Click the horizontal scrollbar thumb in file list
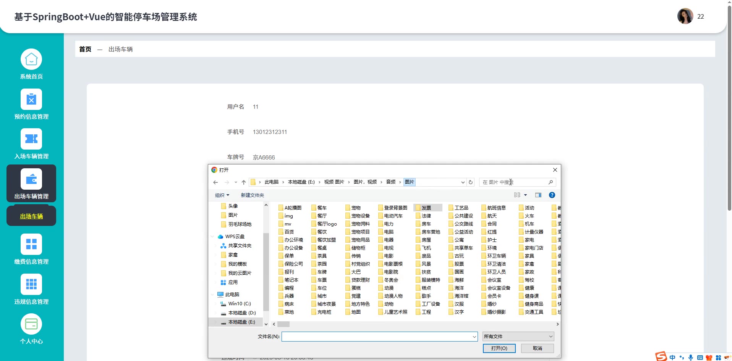 [283, 324]
